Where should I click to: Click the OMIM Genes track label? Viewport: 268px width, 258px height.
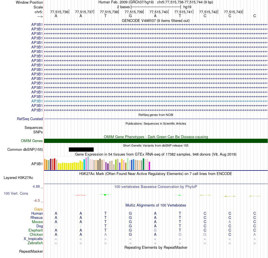pyautogui.click(x=32, y=141)
